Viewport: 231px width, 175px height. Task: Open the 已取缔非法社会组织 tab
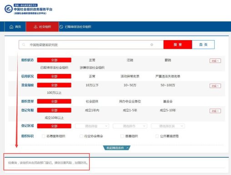75,27
